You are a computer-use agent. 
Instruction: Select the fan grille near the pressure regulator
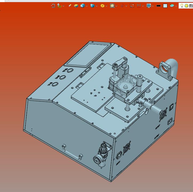(x=127, y=148)
